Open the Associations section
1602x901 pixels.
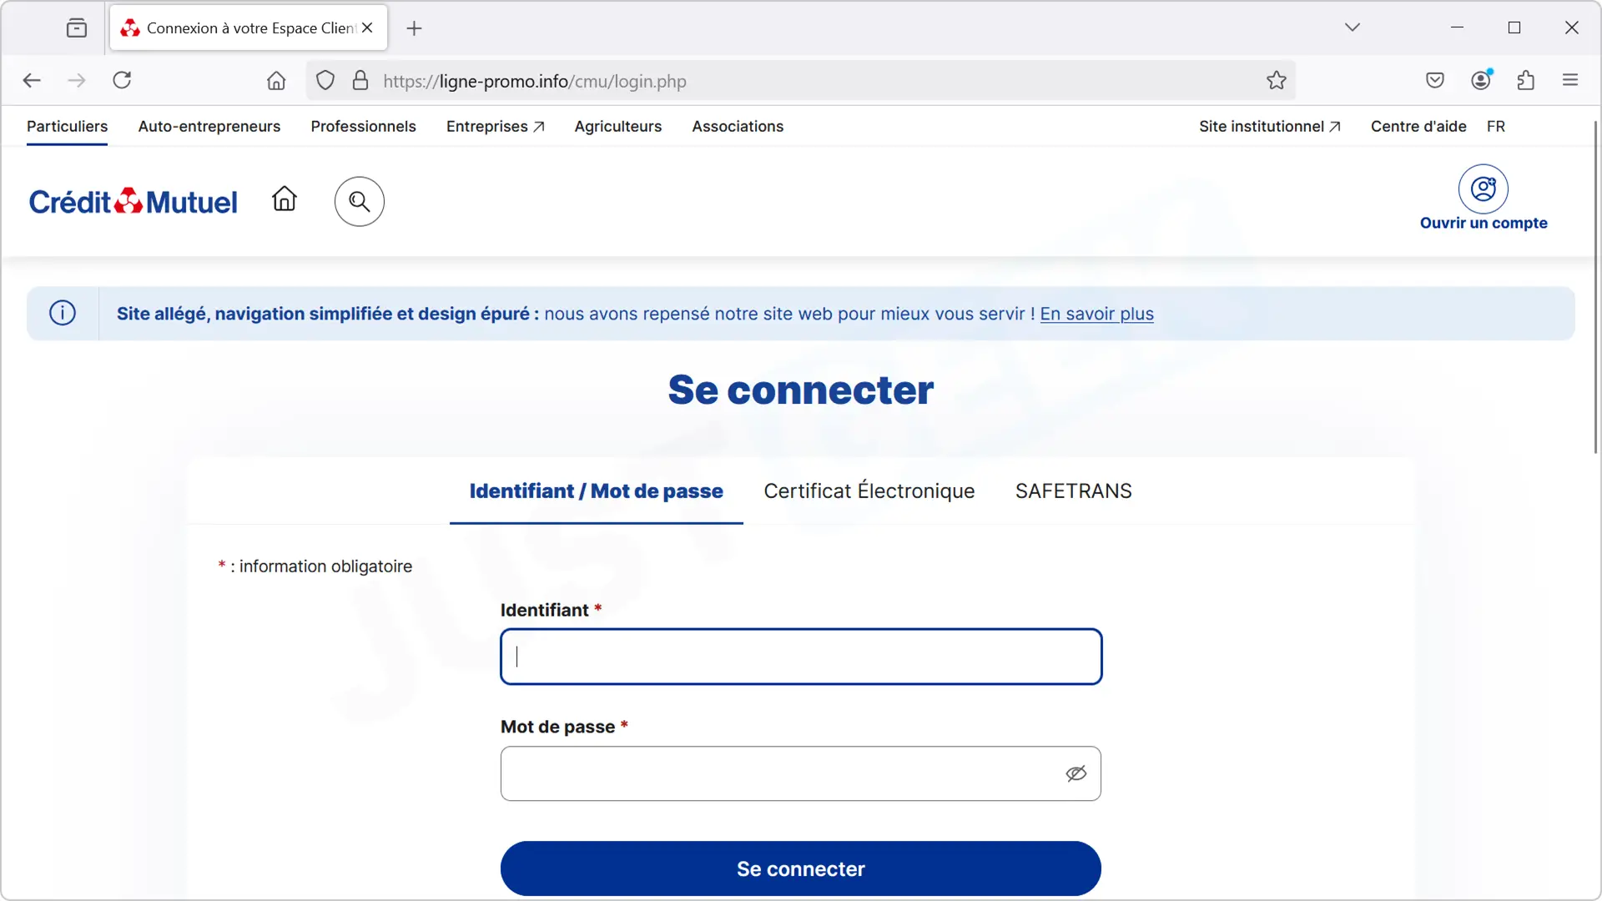738,127
